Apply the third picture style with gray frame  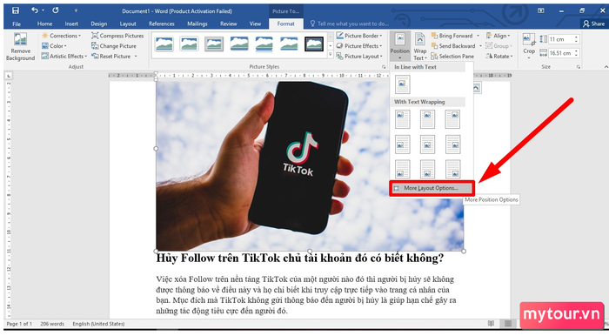pos(214,44)
